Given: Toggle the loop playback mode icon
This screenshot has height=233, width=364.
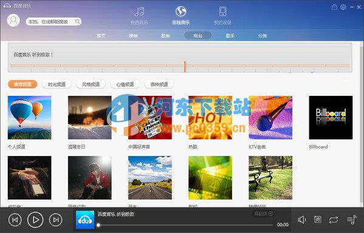Looking at the screenshot, I should point(334,220).
